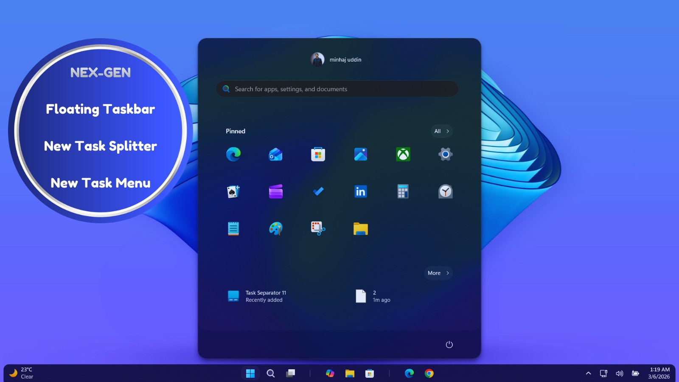
Task: Launch Outlook from the Pinned apps
Action: point(276,154)
